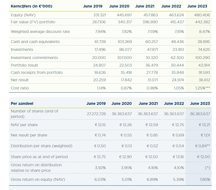Click the 'Kerncijfers (in €'000)' table heading
Viewport: 216px width, 190px height.
(x=31, y=6)
